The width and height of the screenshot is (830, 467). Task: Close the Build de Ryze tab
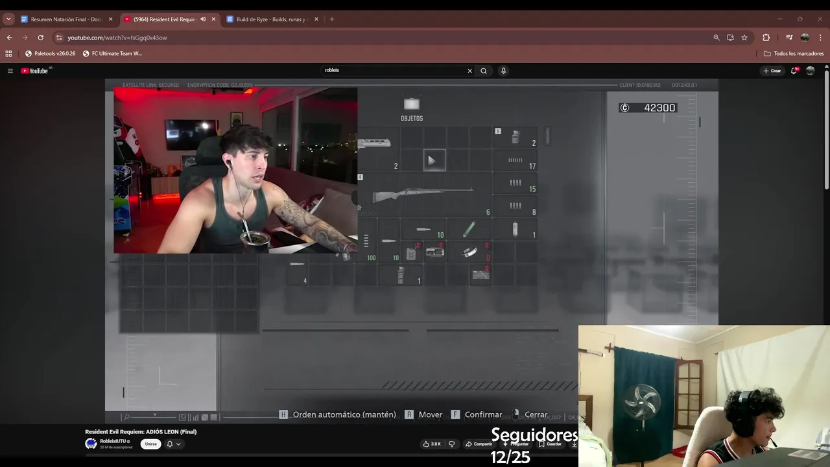(316, 19)
